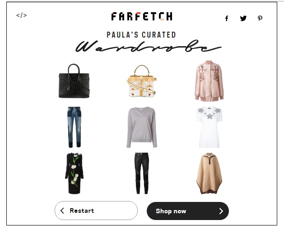Open the camel cape poncho
284x230 pixels.
click(x=210, y=173)
